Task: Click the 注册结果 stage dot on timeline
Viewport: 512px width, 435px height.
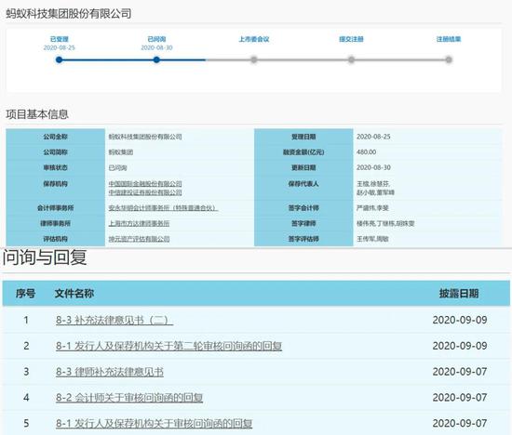Action: click(449, 59)
